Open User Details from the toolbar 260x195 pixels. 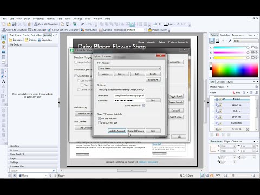pos(89,30)
